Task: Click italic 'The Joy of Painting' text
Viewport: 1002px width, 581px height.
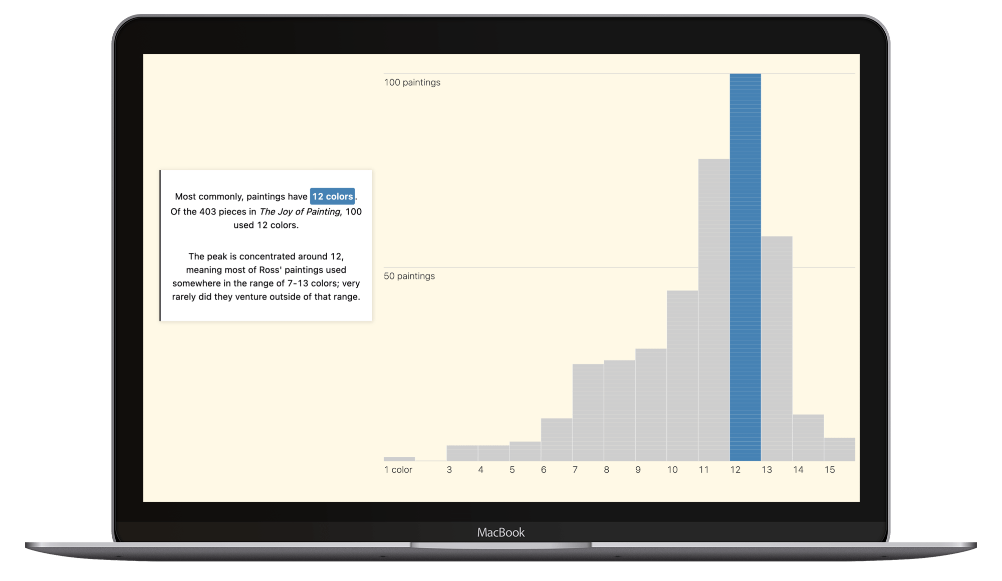Action: (x=300, y=211)
